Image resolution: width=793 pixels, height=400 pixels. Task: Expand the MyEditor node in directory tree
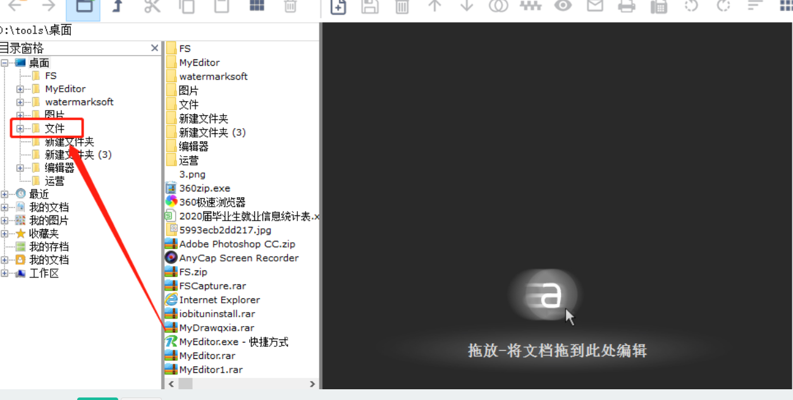click(20, 89)
